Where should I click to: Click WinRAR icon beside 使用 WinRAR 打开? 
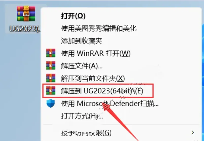(x=51, y=53)
